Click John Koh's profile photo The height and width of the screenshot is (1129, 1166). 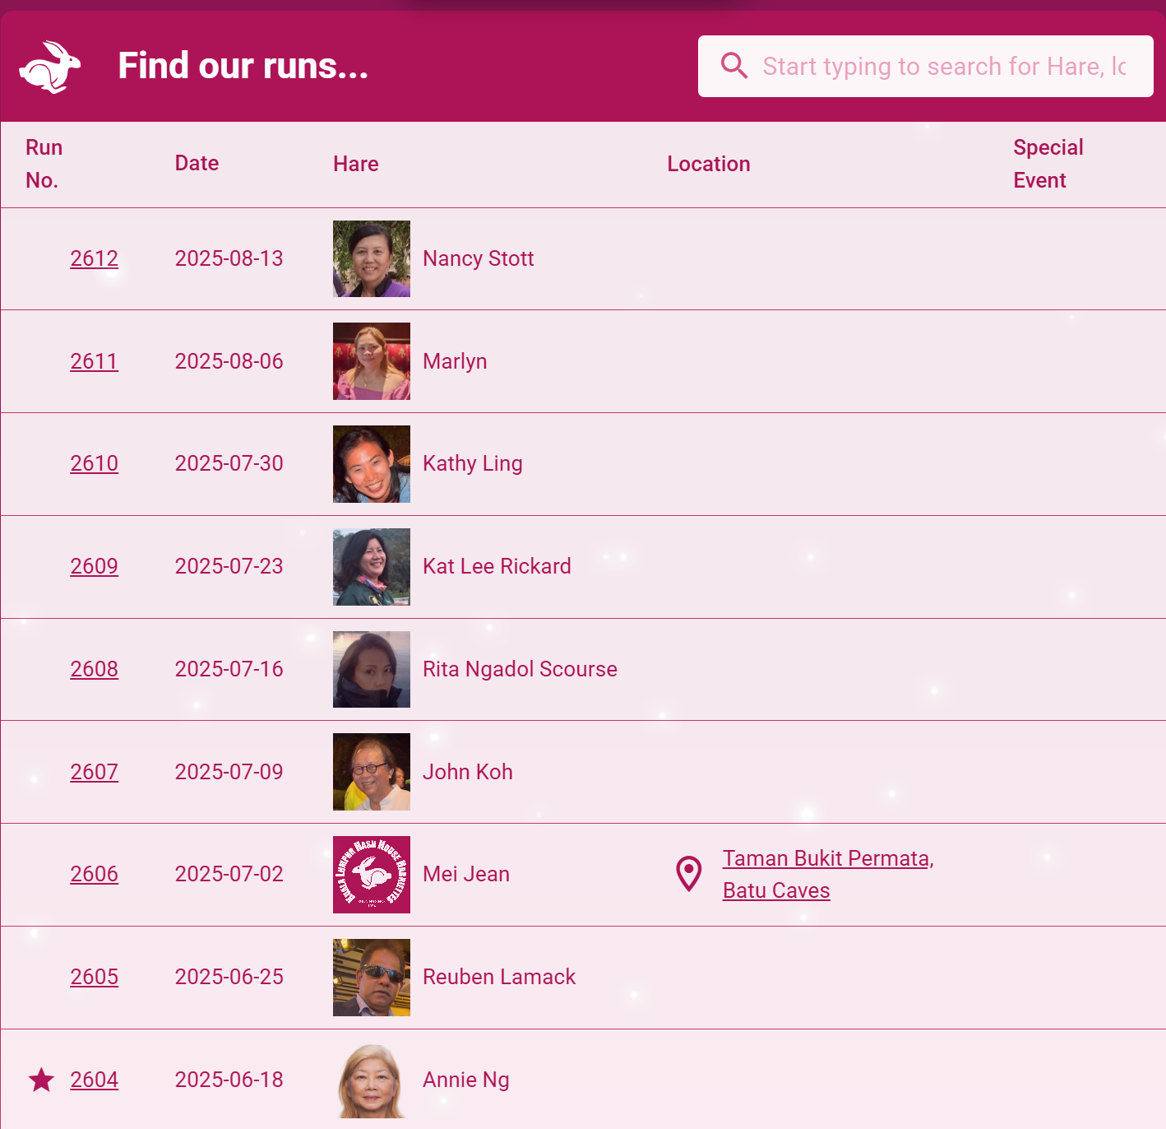click(371, 772)
